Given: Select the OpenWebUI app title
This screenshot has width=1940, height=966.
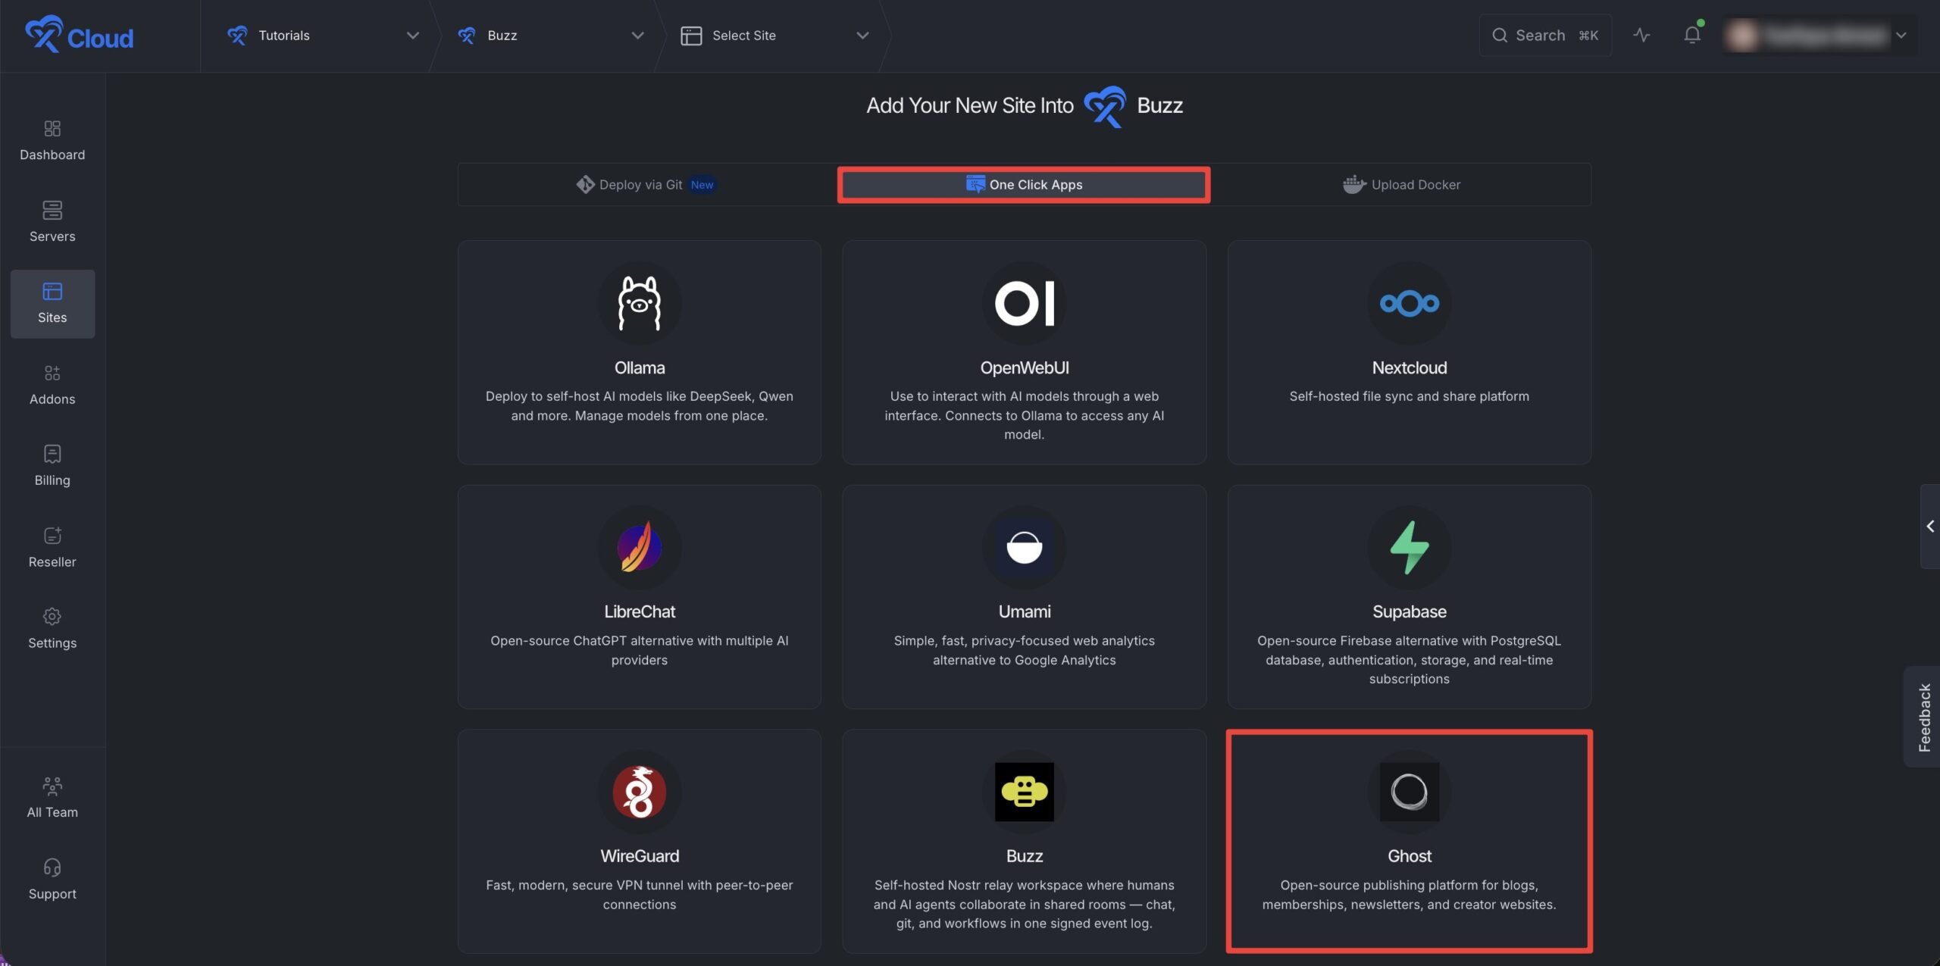Looking at the screenshot, I should coord(1025,368).
